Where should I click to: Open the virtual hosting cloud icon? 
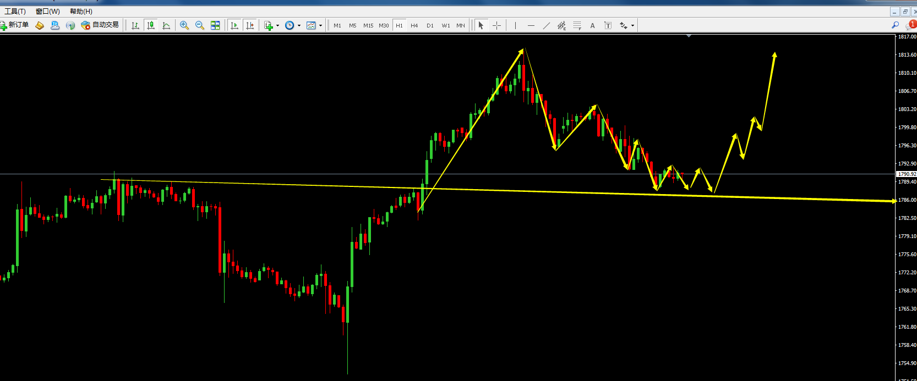[55, 25]
